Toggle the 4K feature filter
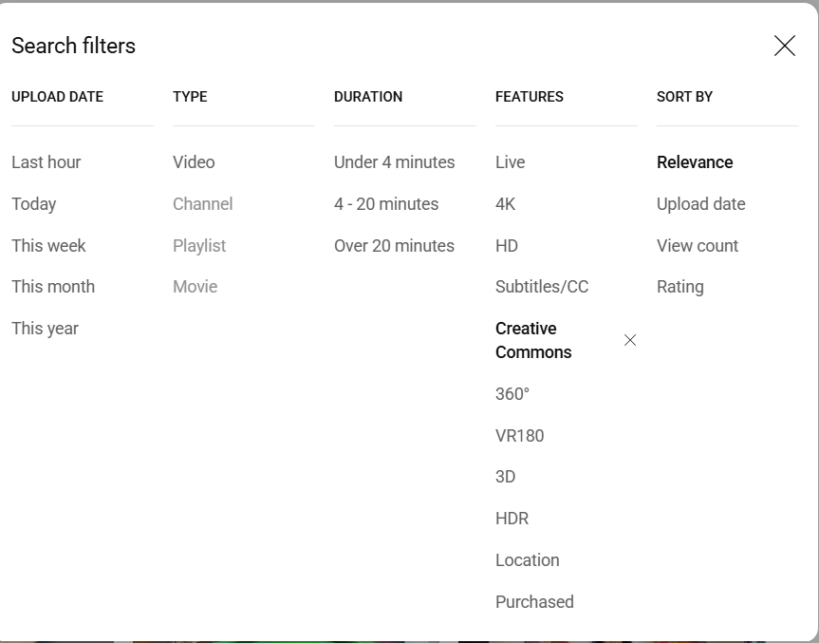The image size is (819, 643). 506,204
